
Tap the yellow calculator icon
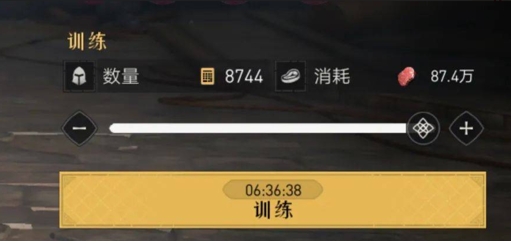click(207, 76)
